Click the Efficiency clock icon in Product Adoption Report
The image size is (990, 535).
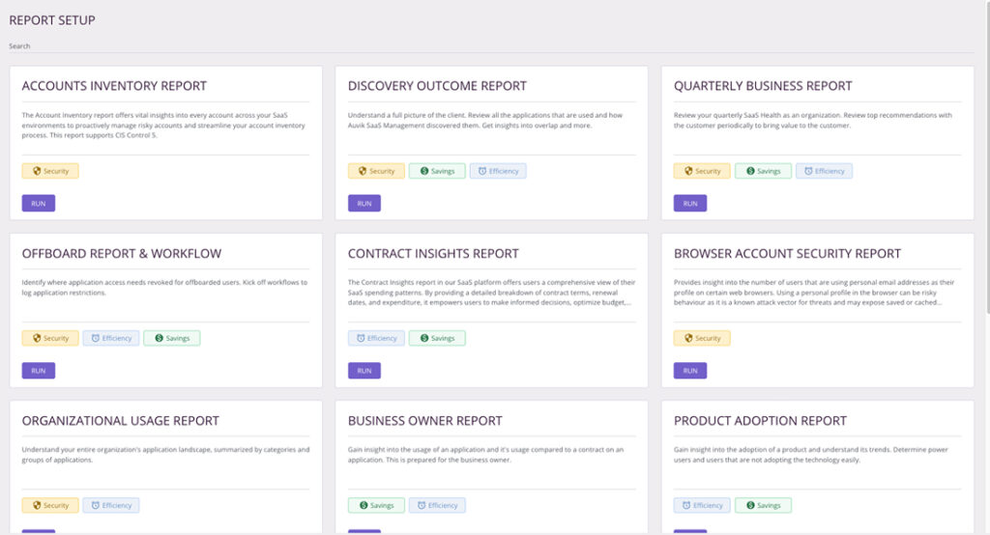(685, 505)
